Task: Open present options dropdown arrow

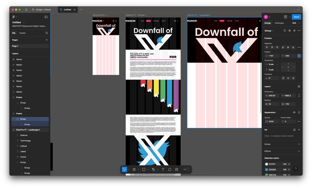Action: click(x=290, y=17)
